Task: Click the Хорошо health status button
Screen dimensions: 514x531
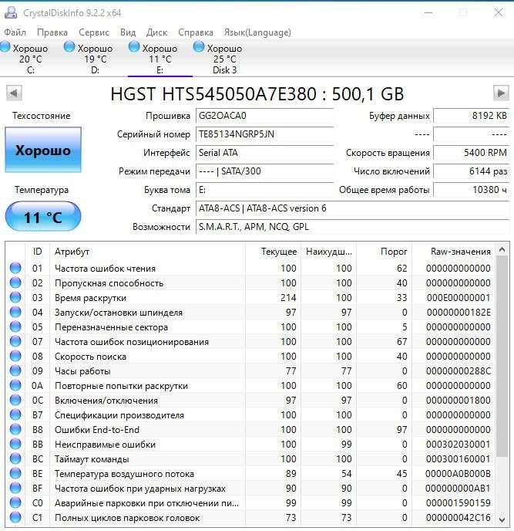Action: click(43, 150)
